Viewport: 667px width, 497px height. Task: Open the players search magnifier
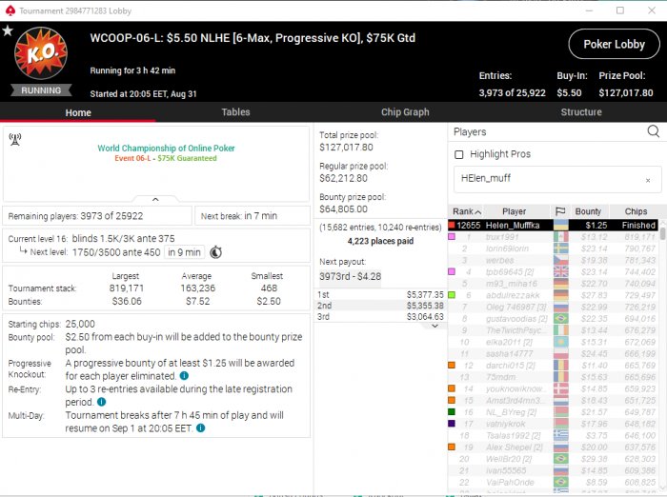pyautogui.click(x=653, y=131)
